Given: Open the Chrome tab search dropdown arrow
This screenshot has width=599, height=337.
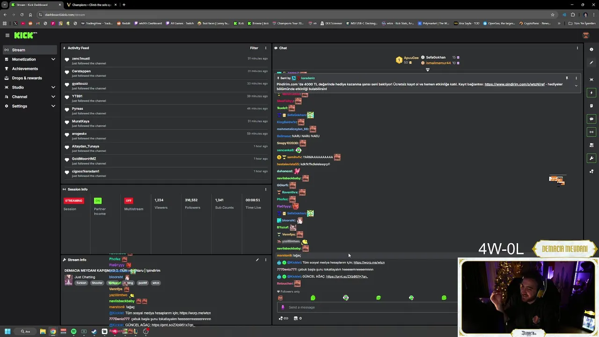Looking at the screenshot, I should 5,5.
